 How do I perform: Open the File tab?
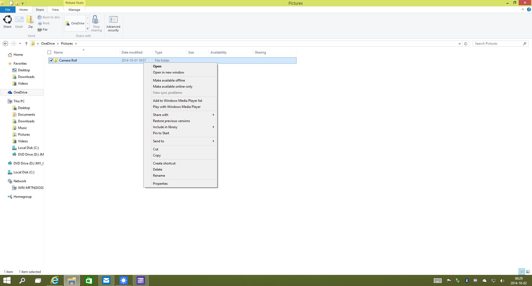point(8,10)
